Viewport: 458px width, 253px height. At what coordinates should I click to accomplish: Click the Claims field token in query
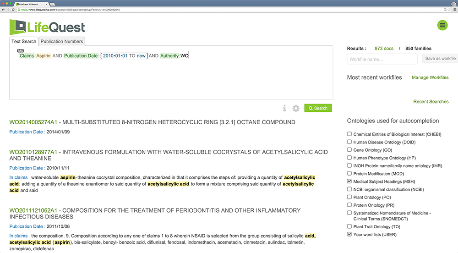[27, 56]
